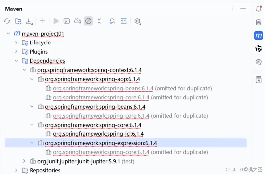Select black org.springframework:spring-beans:6.1.4 row
Viewport: 265px width, 174px height.
[x=95, y=107]
